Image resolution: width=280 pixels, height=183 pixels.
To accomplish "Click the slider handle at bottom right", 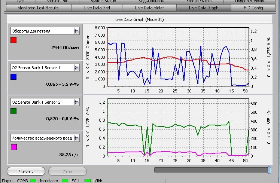I will pos(269,170).
